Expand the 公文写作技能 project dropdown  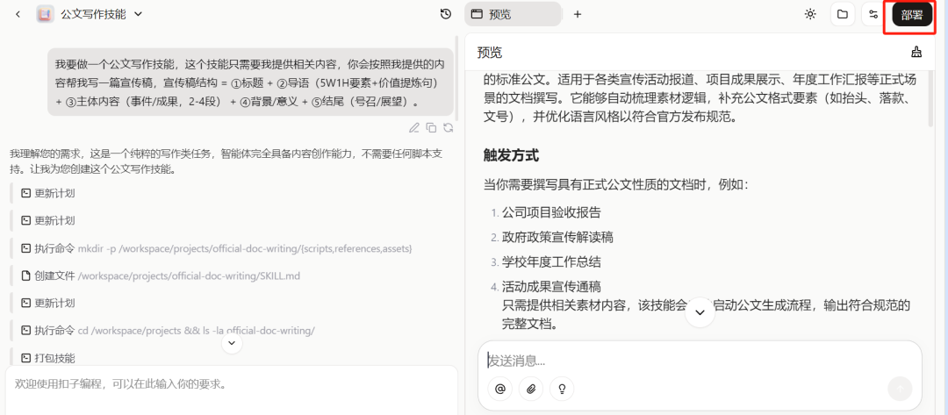(138, 15)
